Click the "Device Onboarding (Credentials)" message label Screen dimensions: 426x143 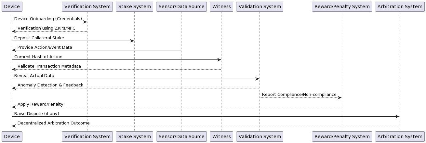click(x=48, y=19)
